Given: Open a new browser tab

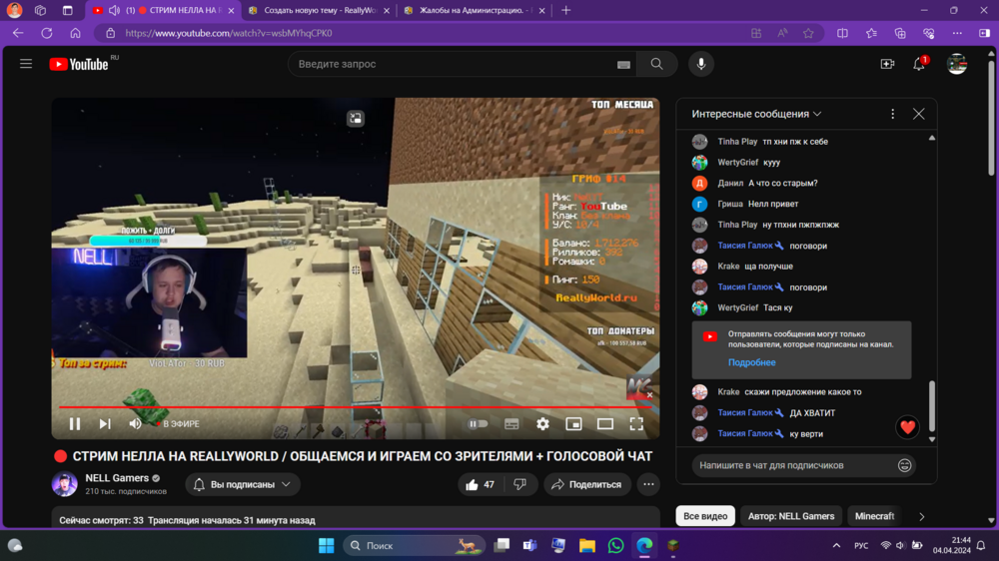Looking at the screenshot, I should pos(565,10).
